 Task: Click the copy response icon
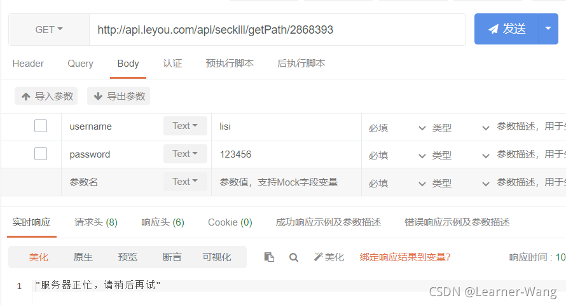(269, 257)
